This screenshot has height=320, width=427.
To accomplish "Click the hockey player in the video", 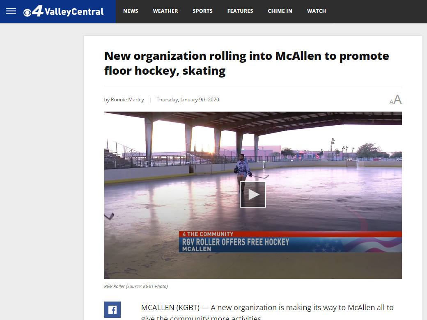I will click(243, 173).
